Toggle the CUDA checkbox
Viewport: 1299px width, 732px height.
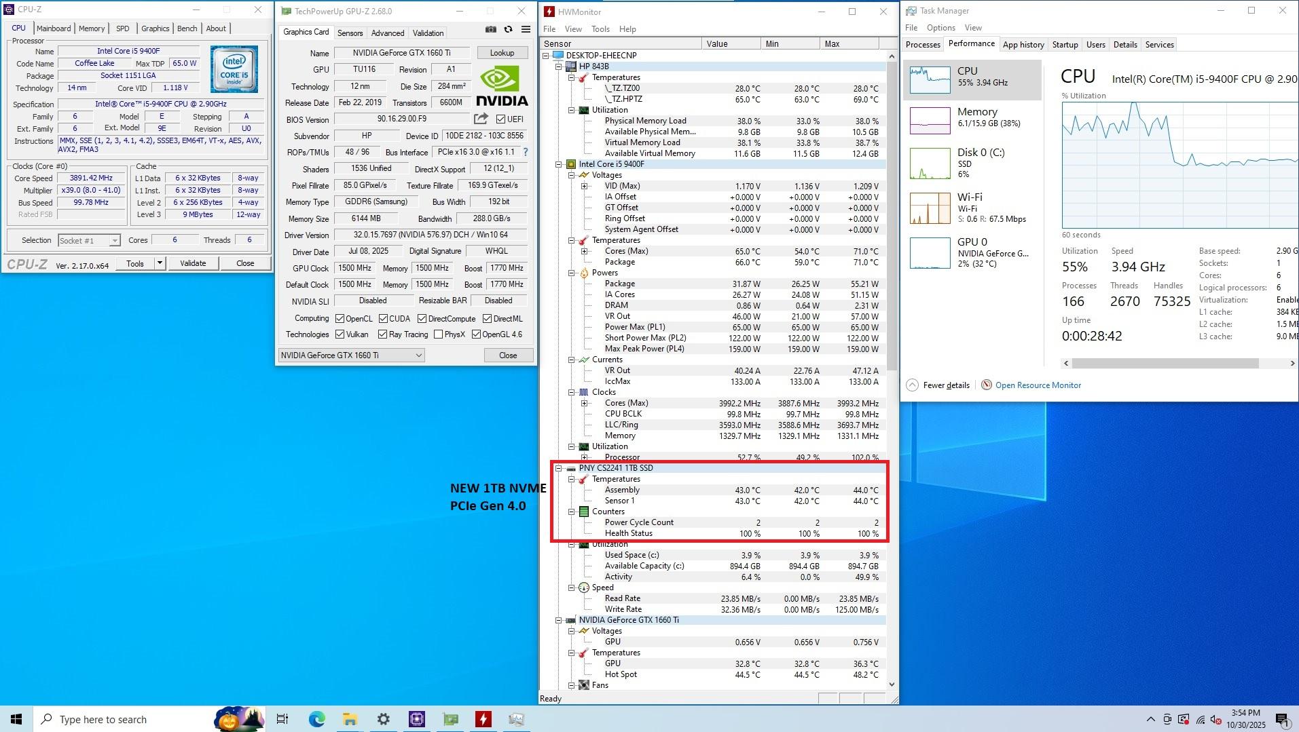click(383, 319)
